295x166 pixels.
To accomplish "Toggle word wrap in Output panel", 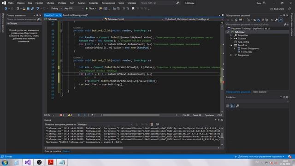I will 158,124.
